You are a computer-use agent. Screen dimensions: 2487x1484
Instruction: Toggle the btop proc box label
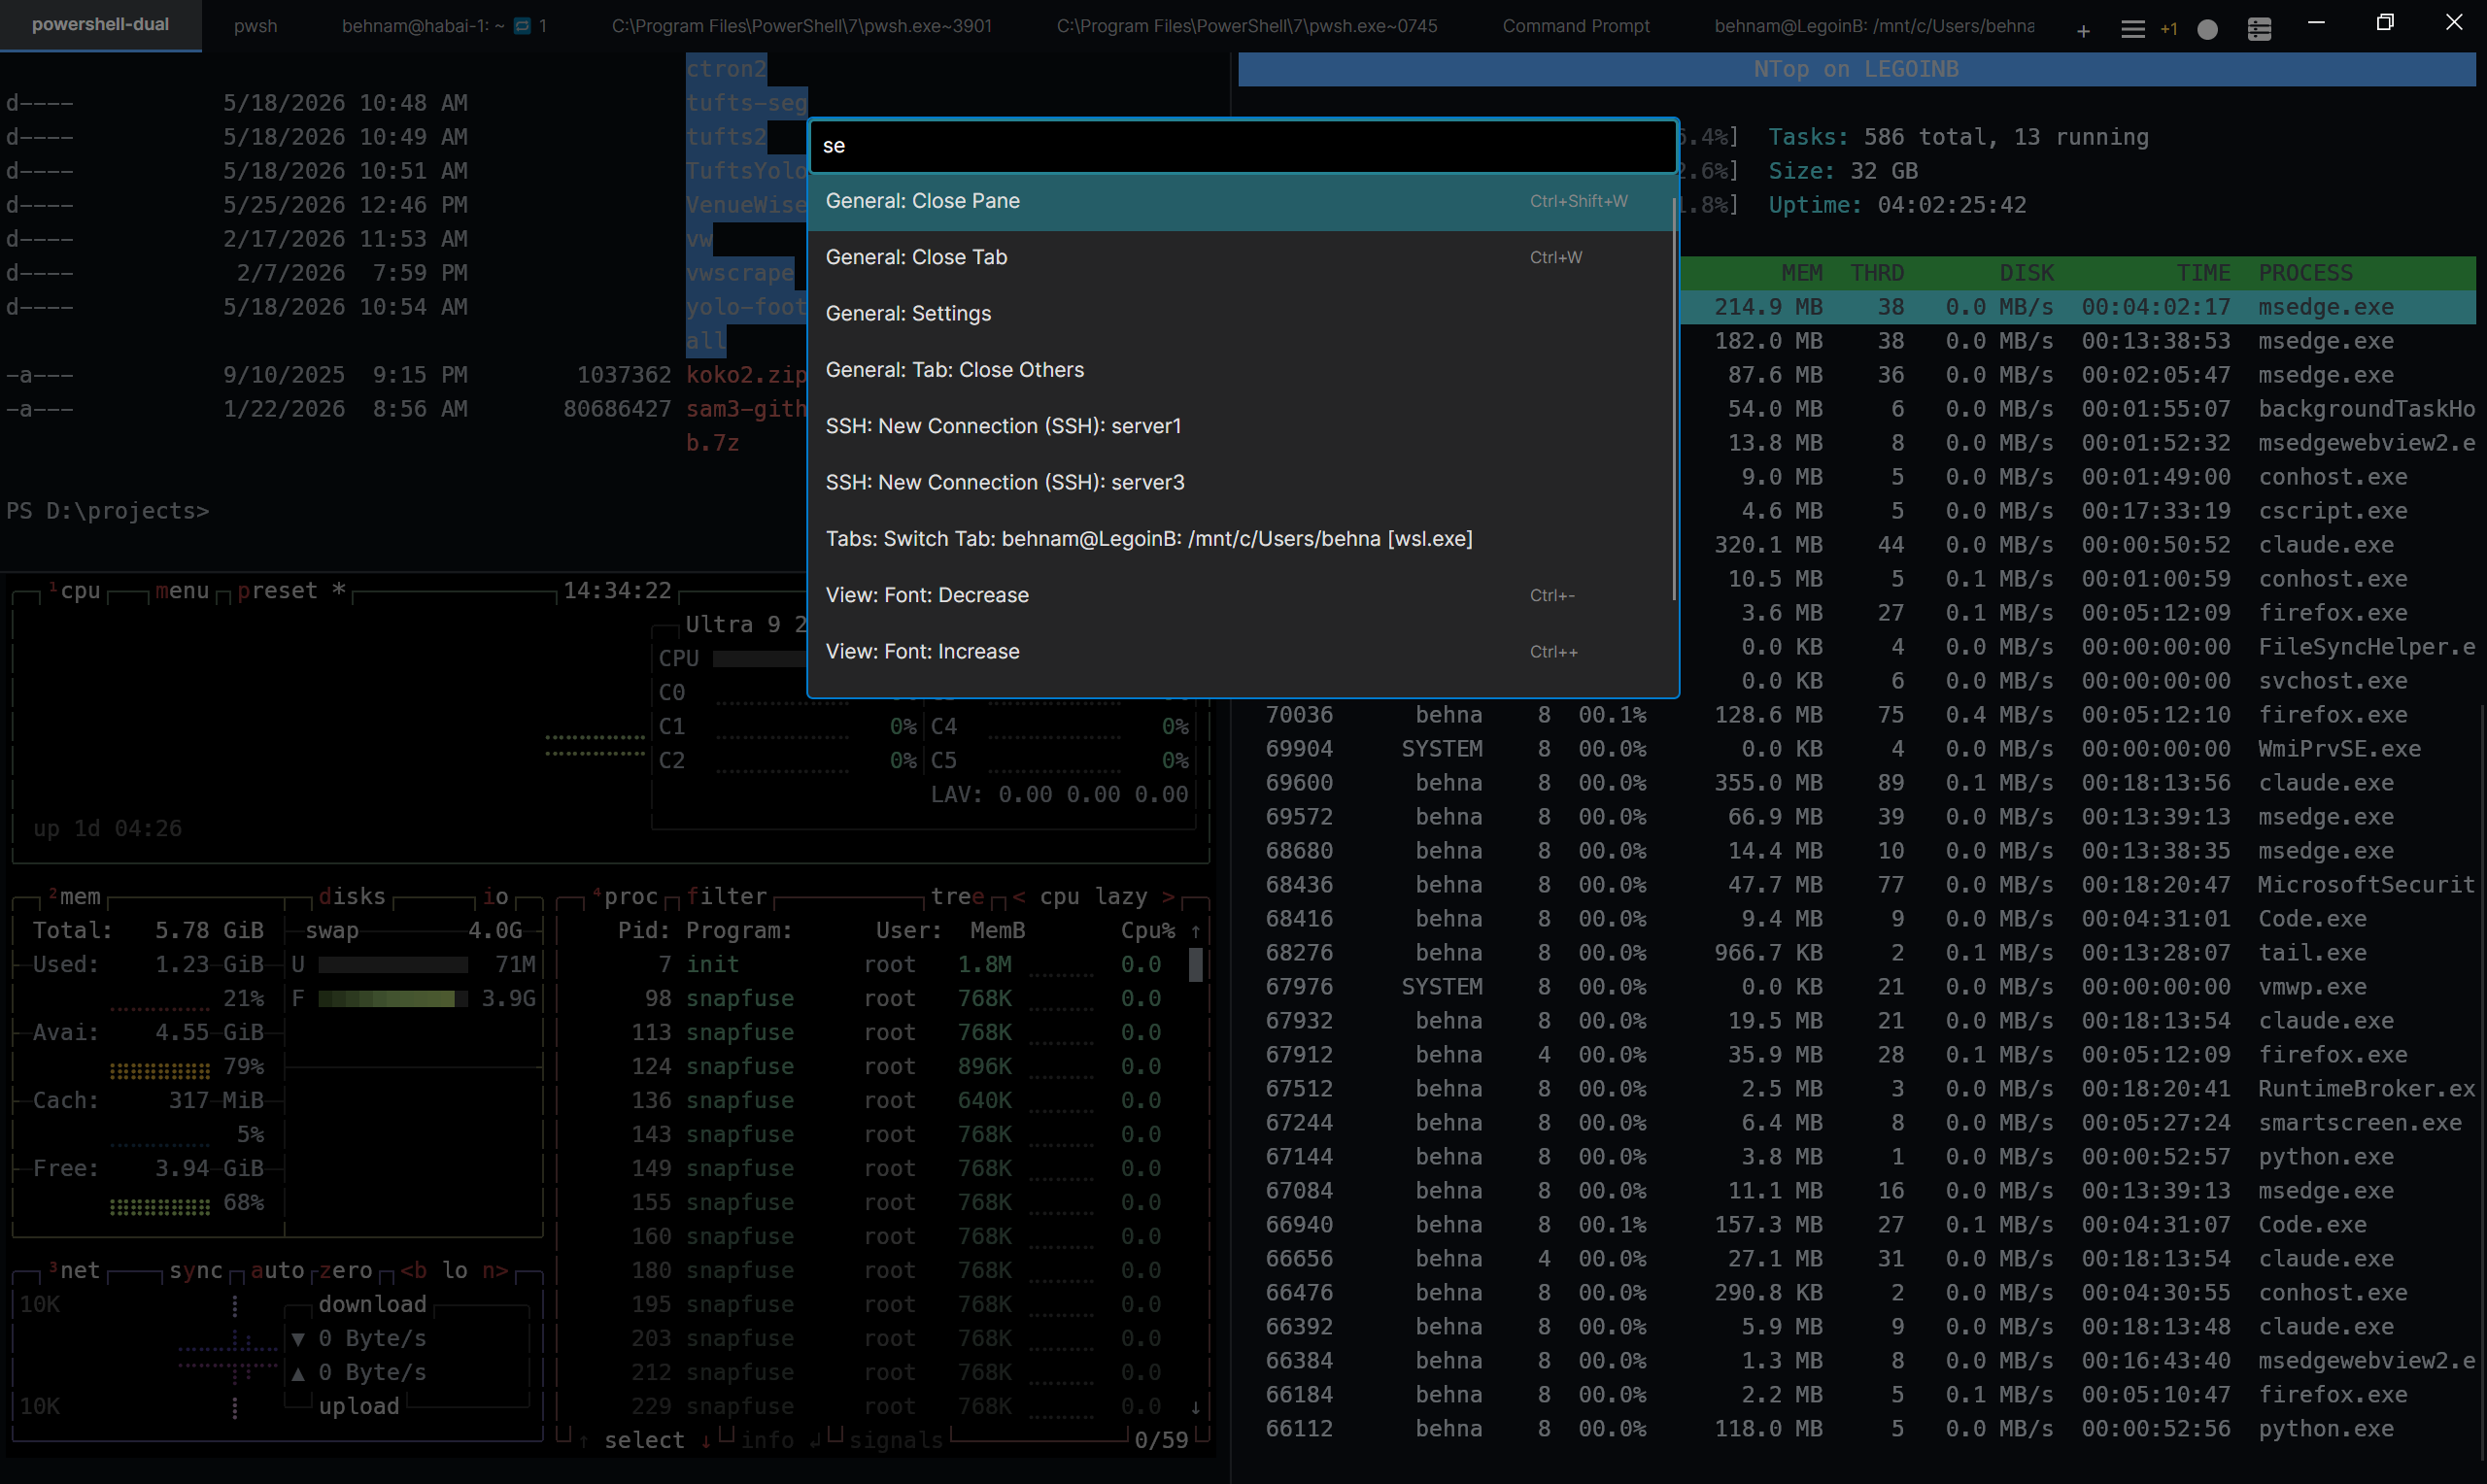[x=625, y=897]
